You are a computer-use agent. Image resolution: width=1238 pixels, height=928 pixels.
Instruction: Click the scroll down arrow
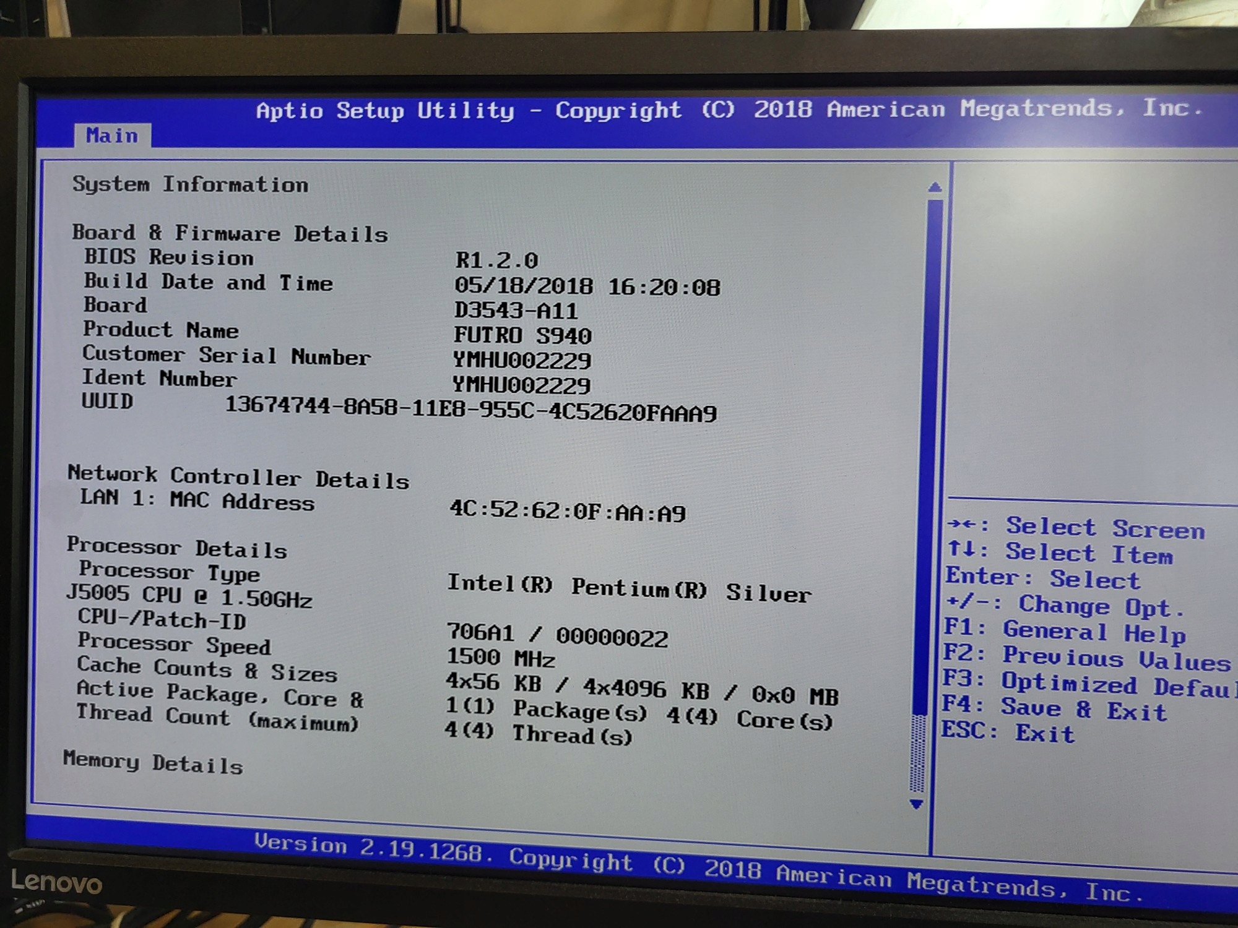coord(917,804)
